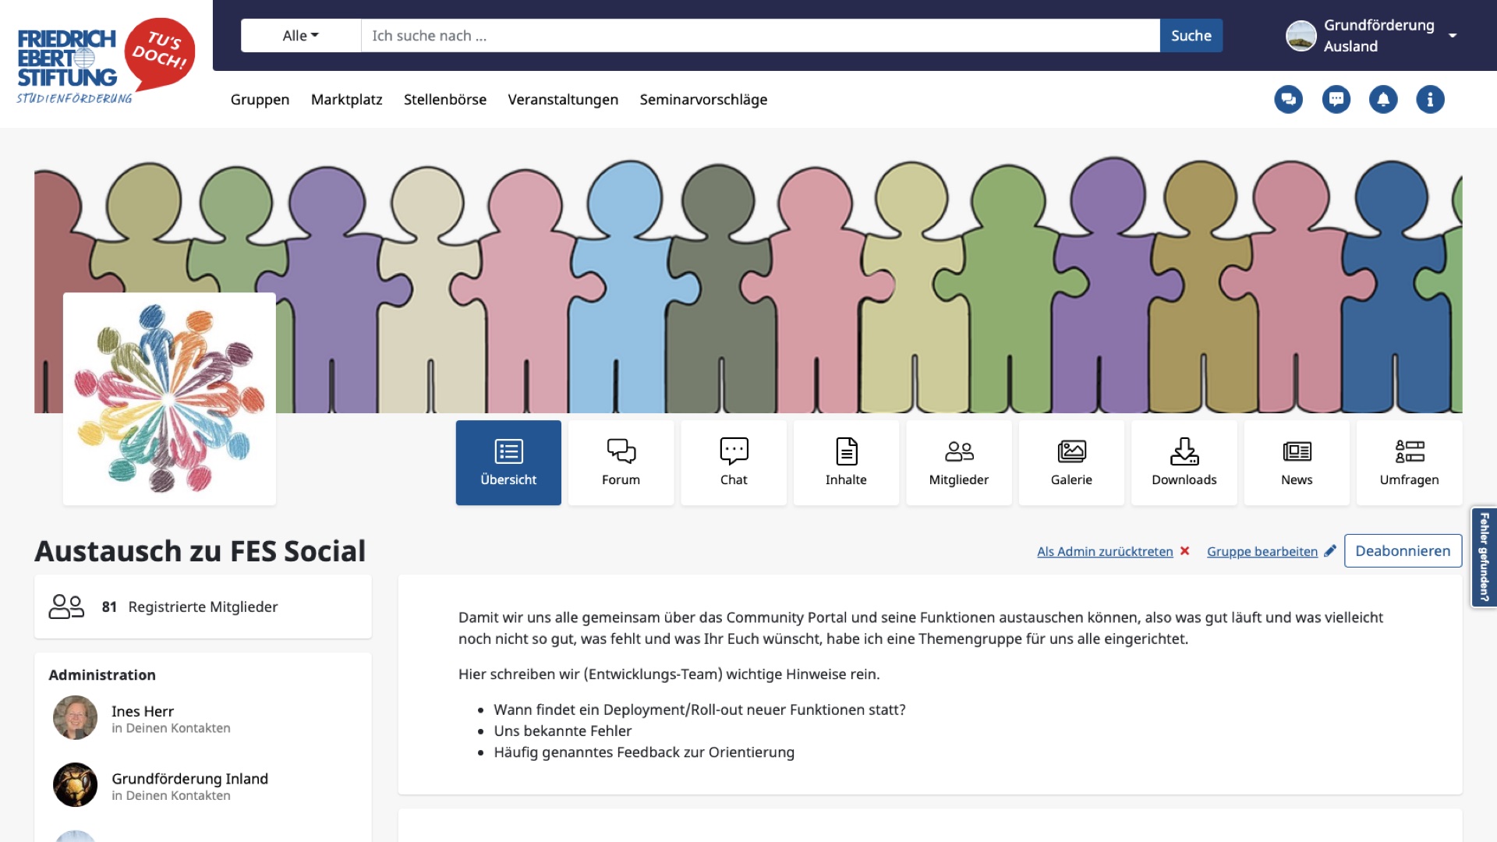Open Seminarvorschläge in navigation
Image resolution: width=1497 pixels, height=842 pixels.
(703, 100)
